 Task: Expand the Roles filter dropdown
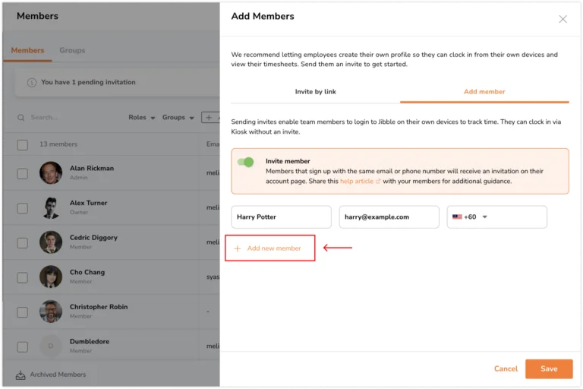tap(141, 118)
